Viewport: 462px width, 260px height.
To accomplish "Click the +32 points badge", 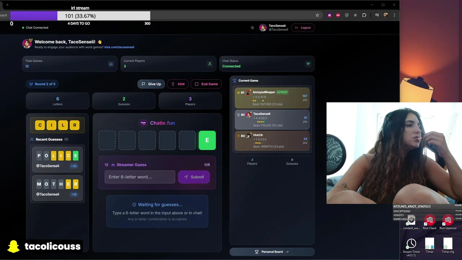I will (x=74, y=166).
